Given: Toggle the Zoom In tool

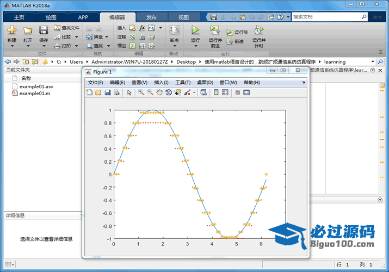Looking at the screenshot, I should tap(141, 92).
